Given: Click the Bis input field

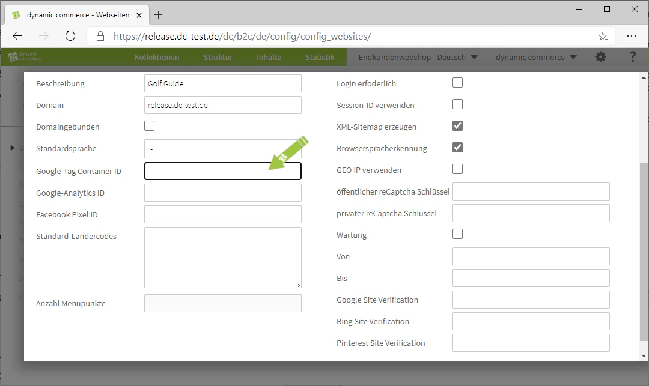Looking at the screenshot, I should [531, 278].
